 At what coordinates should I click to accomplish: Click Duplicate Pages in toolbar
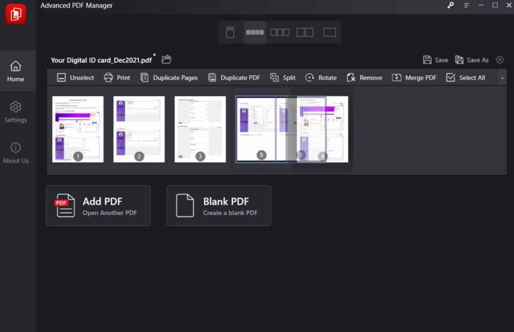(x=169, y=78)
